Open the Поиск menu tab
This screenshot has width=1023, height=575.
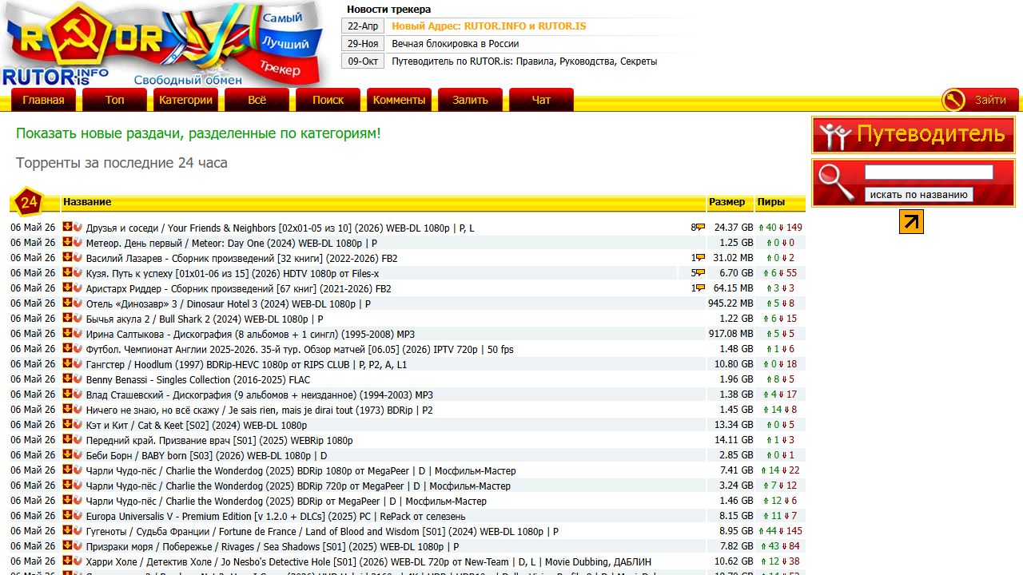328,100
